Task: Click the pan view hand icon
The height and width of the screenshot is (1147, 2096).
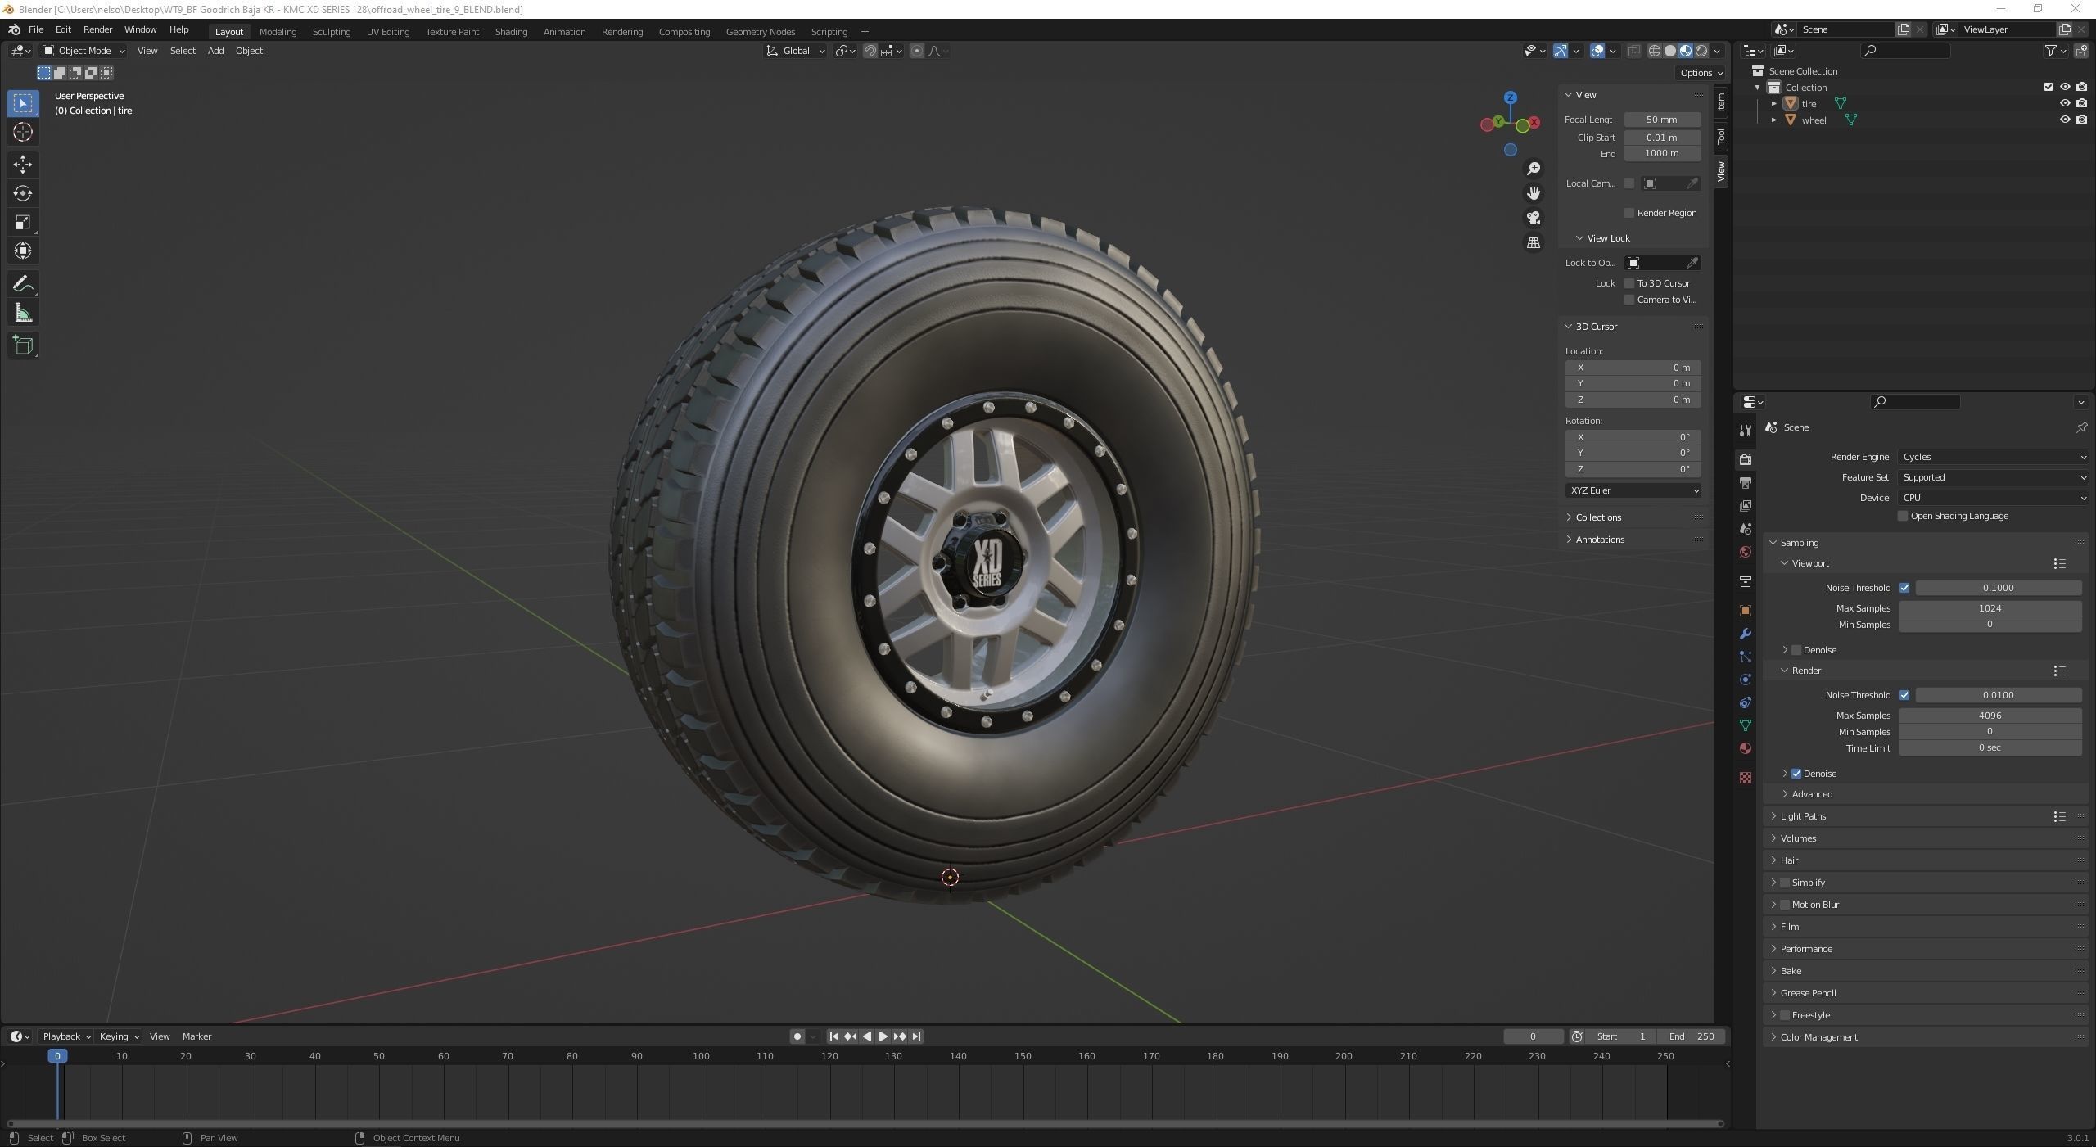Action: (1534, 193)
